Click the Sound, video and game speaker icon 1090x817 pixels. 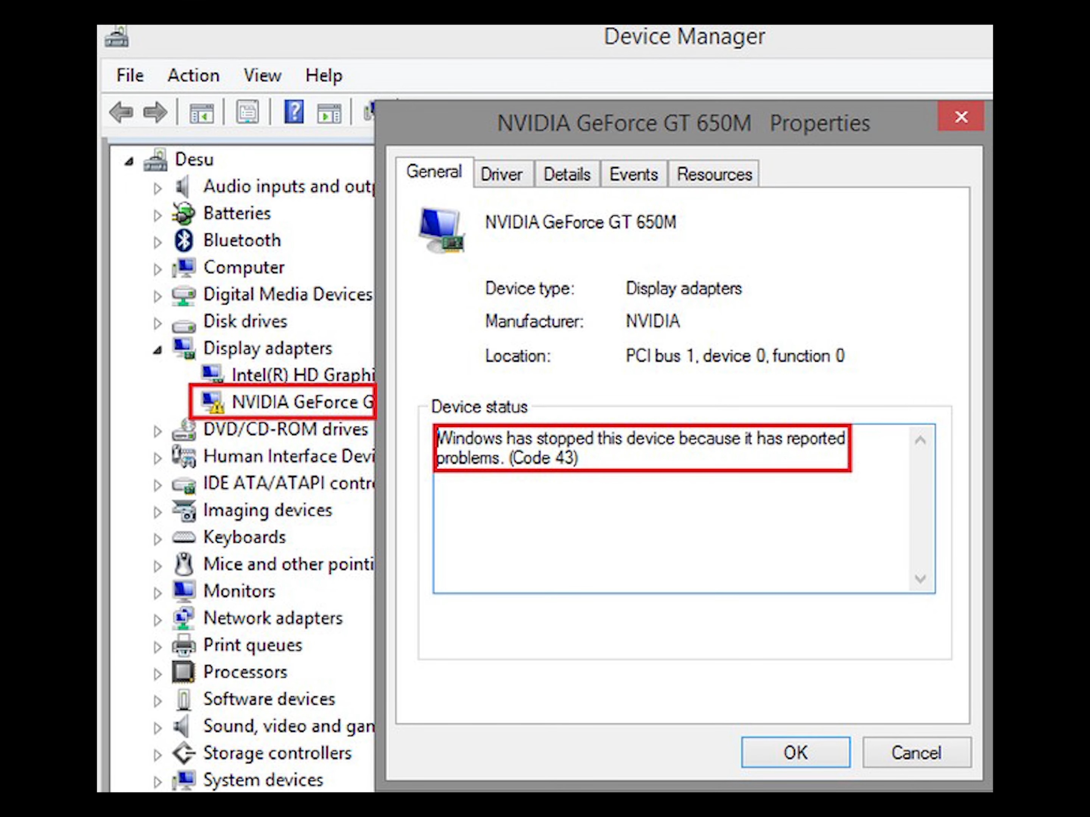tap(182, 726)
